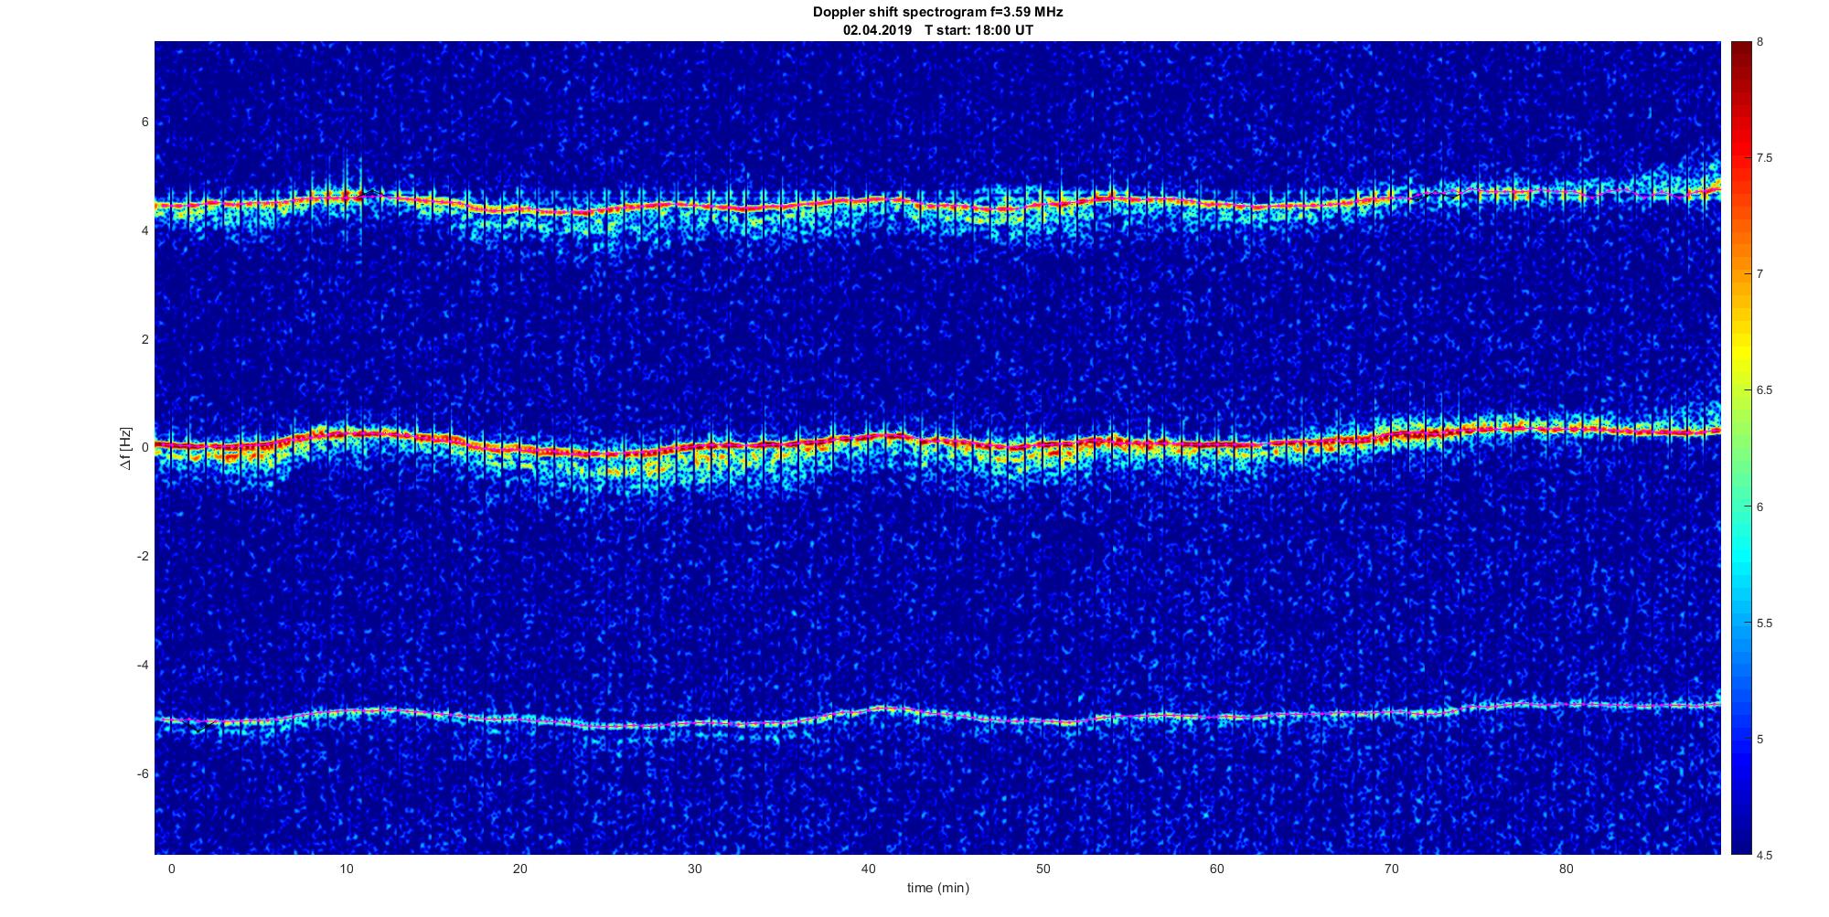The height and width of the screenshot is (917, 1829).
Task: Click colorbar tick label '4.5'
Action: (x=1764, y=856)
